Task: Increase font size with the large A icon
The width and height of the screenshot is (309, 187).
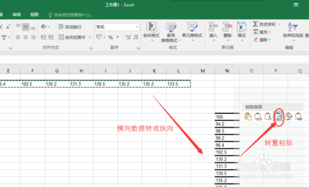Action: click(1, 27)
